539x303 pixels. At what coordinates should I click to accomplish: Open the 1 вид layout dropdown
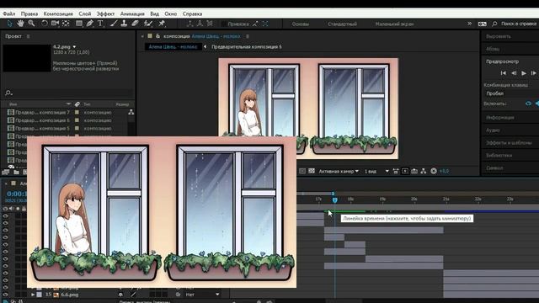376,171
